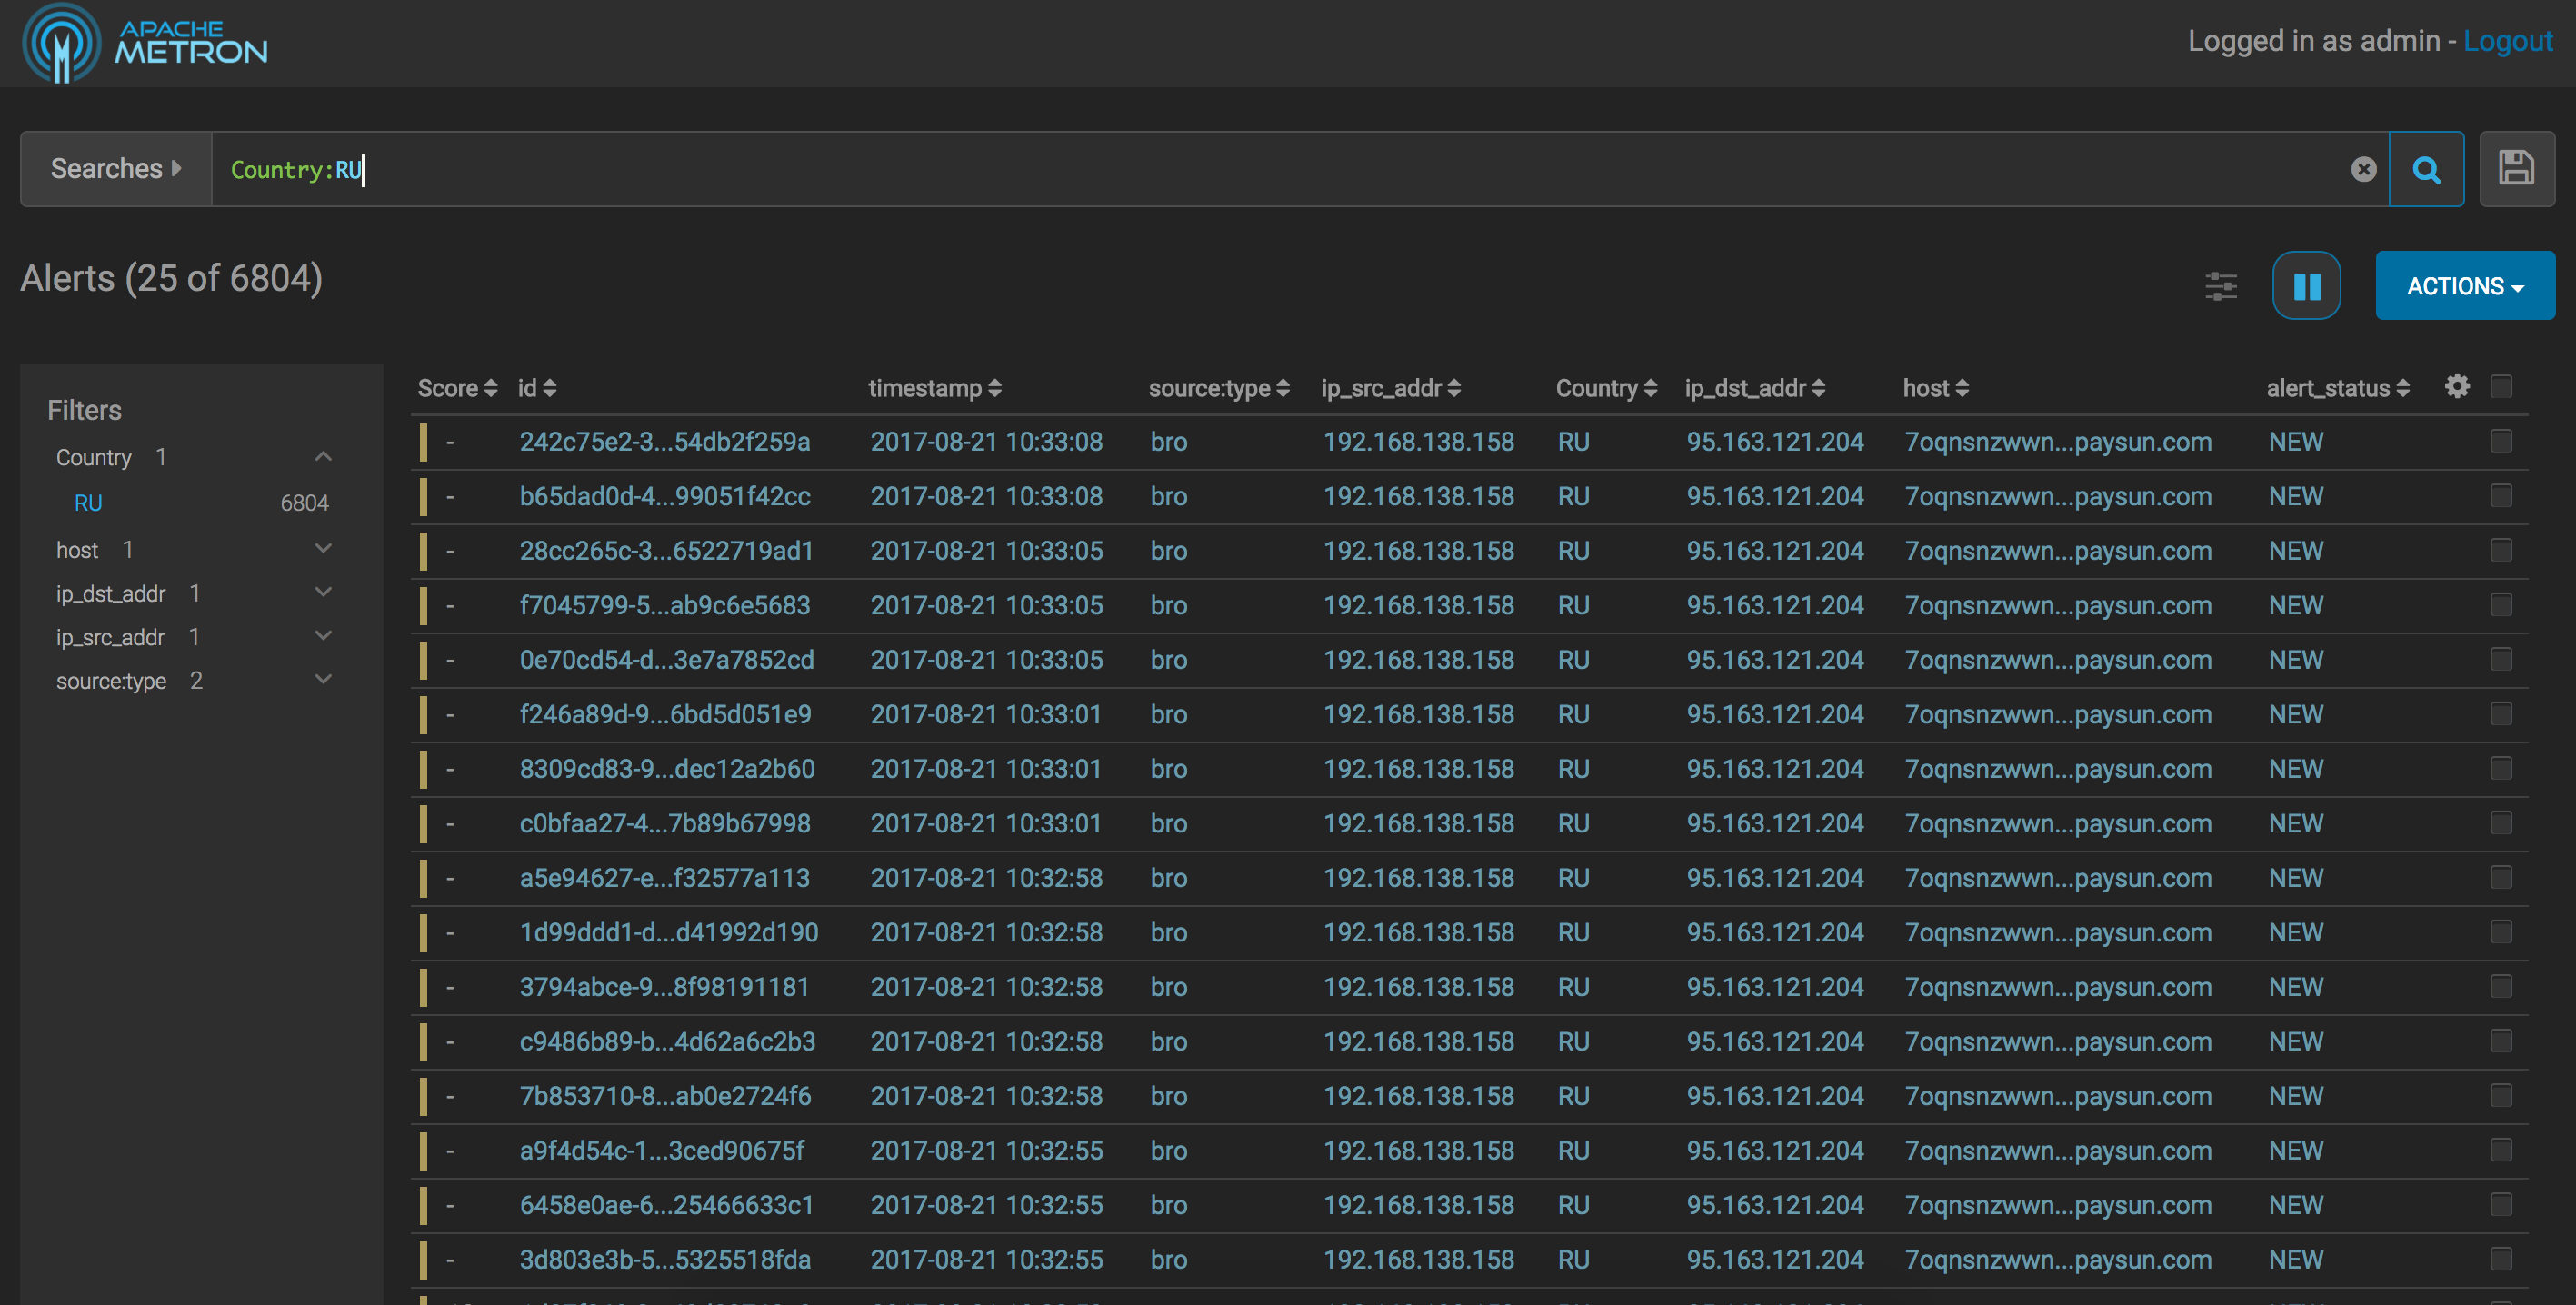Click the 6804 count beside RU filter

click(305, 503)
